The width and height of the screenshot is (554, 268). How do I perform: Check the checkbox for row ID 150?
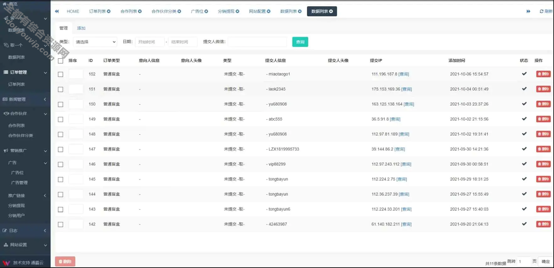coord(61,105)
